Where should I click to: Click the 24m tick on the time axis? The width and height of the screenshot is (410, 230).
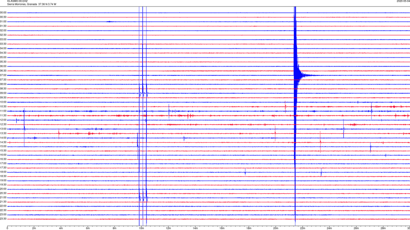tap(329, 228)
